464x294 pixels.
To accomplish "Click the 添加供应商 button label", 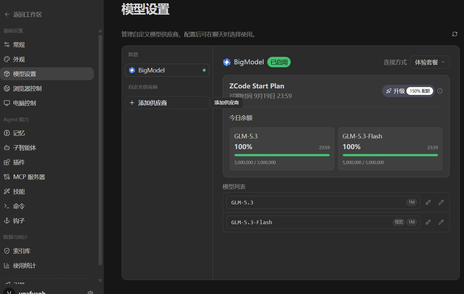I will [x=152, y=103].
